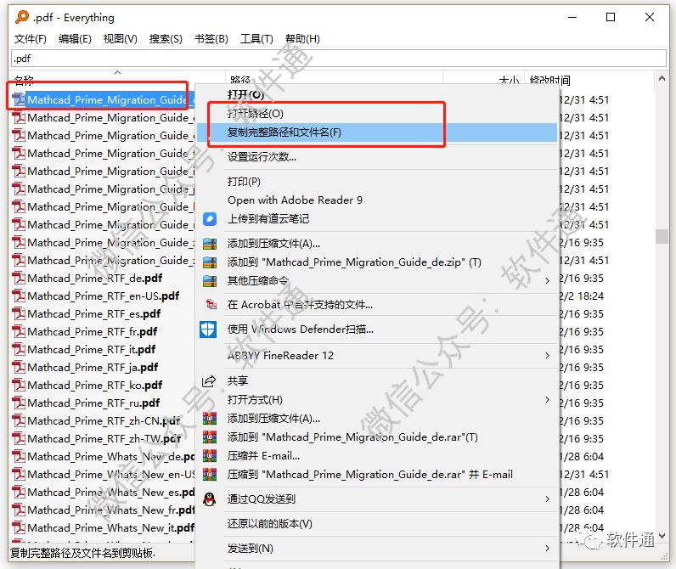The image size is (676, 569).
Task: Click WinRAR icon beside 压缩并 E-mail...
Action: [x=210, y=456]
